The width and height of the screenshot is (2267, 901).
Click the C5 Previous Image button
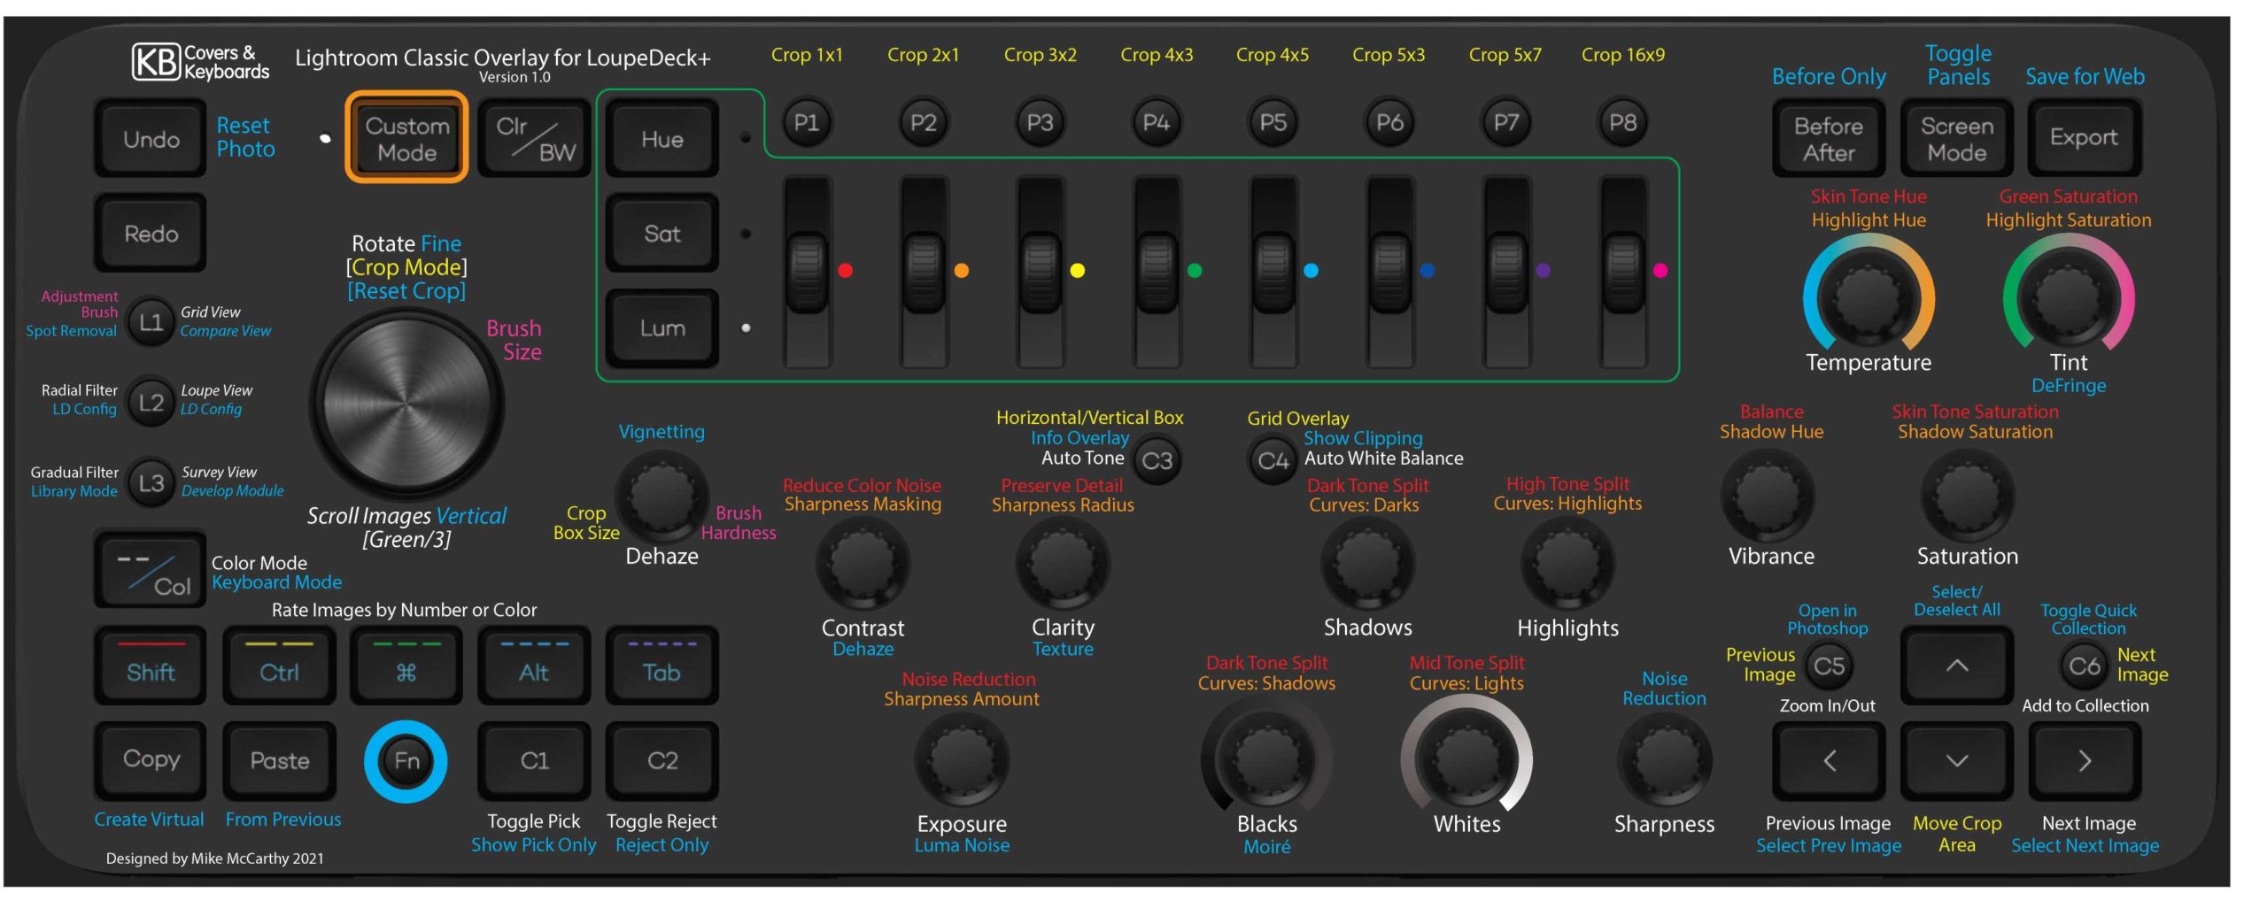click(1829, 665)
